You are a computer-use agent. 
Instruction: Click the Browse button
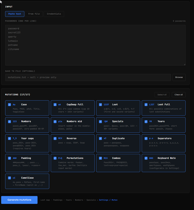(179, 77)
